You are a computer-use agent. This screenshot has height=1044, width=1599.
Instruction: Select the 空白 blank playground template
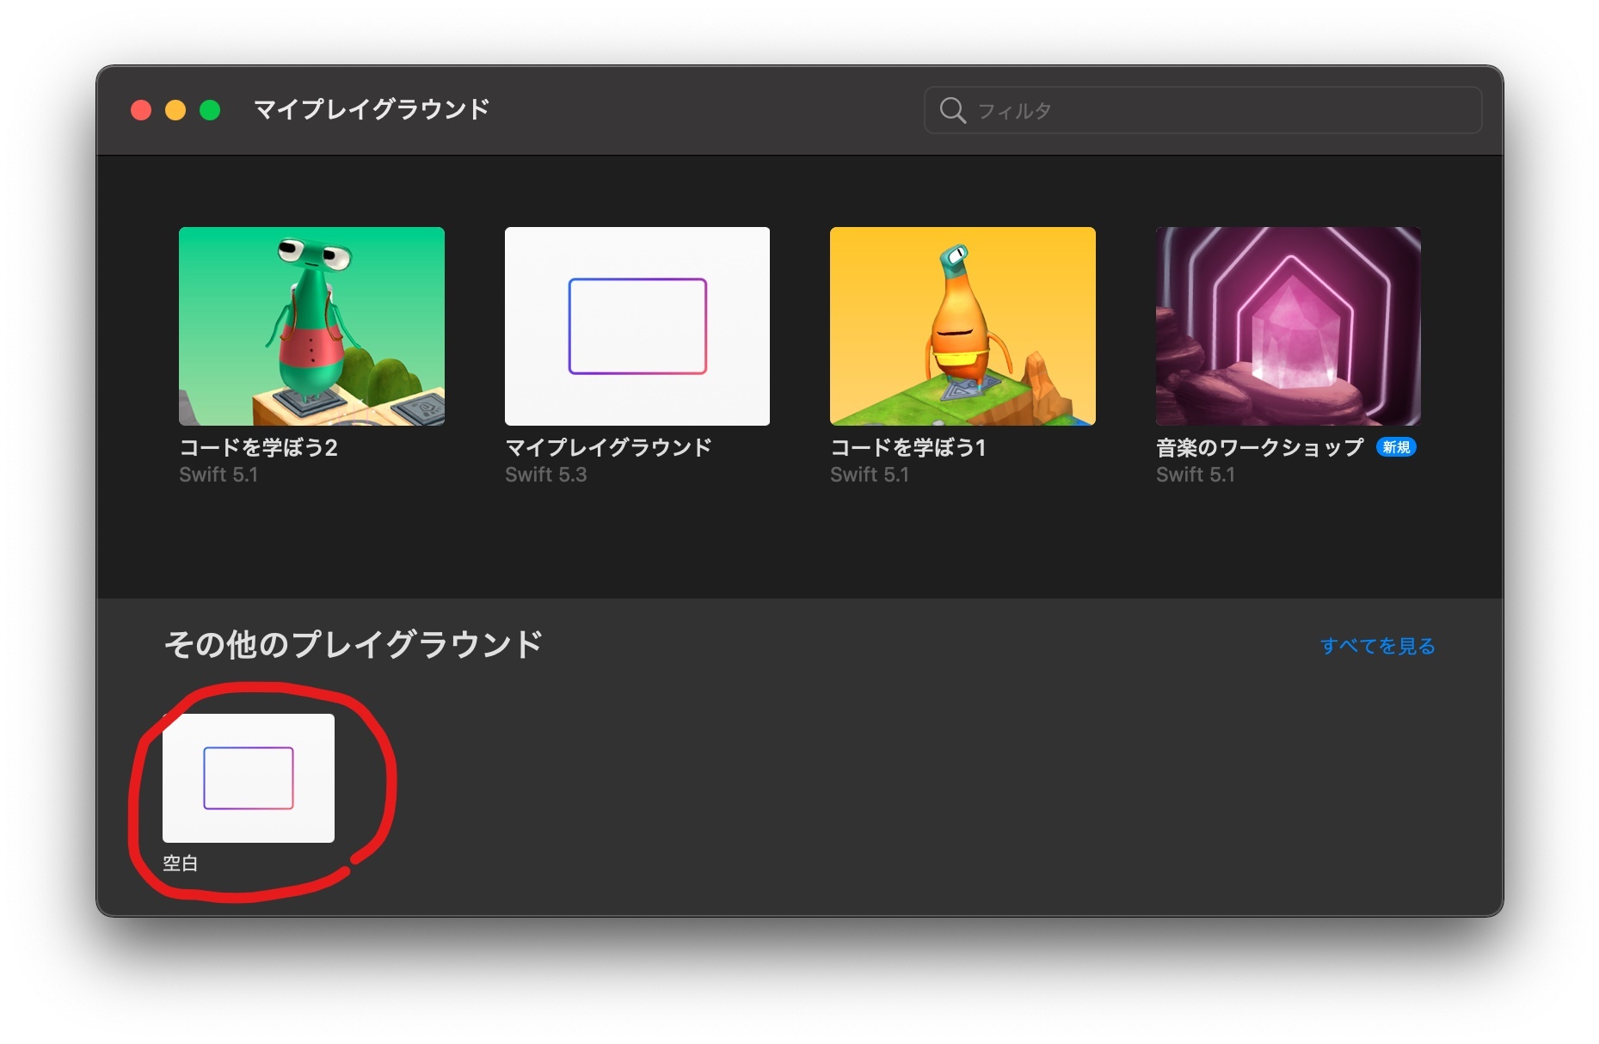[x=249, y=778]
